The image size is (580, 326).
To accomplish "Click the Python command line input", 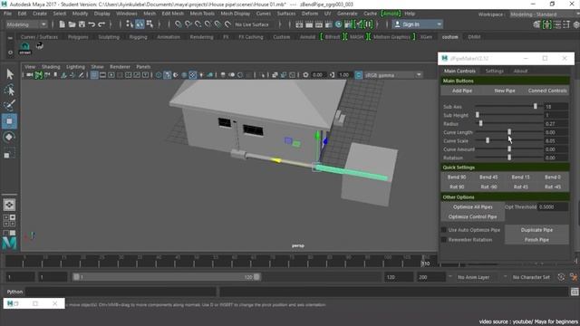I will 121,292.
